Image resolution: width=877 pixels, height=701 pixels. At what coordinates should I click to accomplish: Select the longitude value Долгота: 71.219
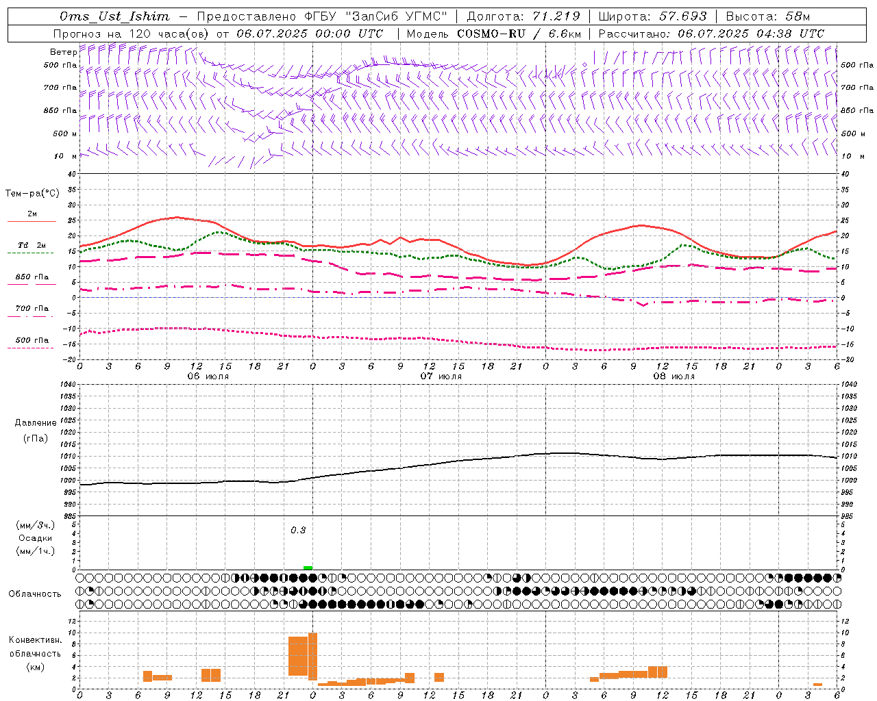pos(523,16)
